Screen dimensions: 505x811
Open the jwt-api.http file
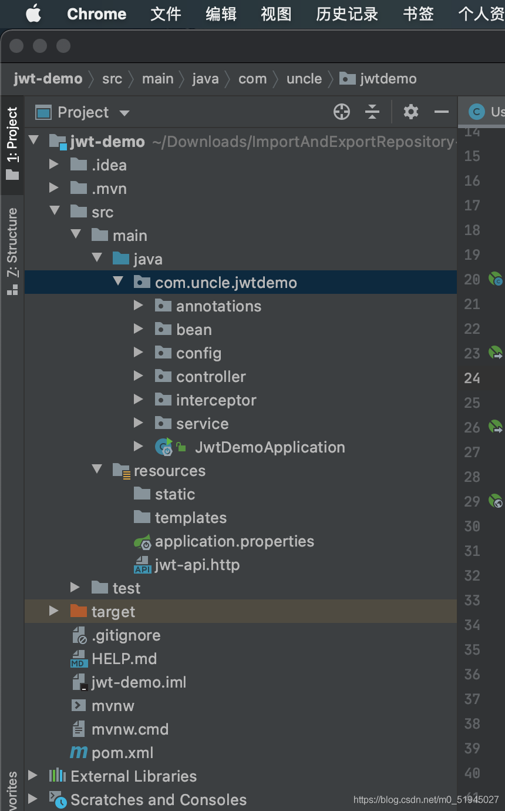click(x=197, y=565)
